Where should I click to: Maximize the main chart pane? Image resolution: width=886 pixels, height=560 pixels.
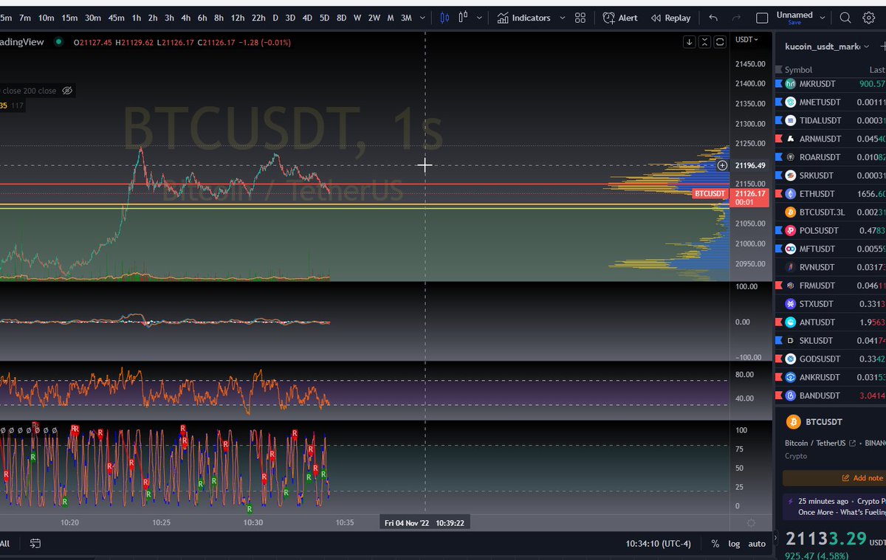tap(720, 42)
